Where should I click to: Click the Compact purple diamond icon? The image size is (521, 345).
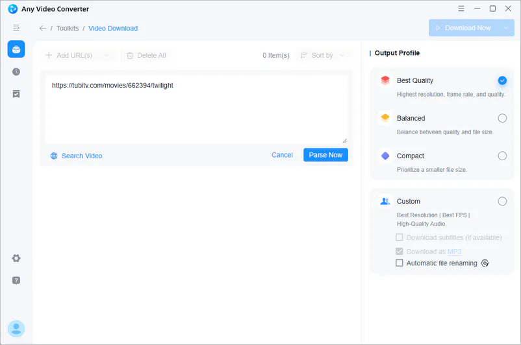pyautogui.click(x=385, y=156)
